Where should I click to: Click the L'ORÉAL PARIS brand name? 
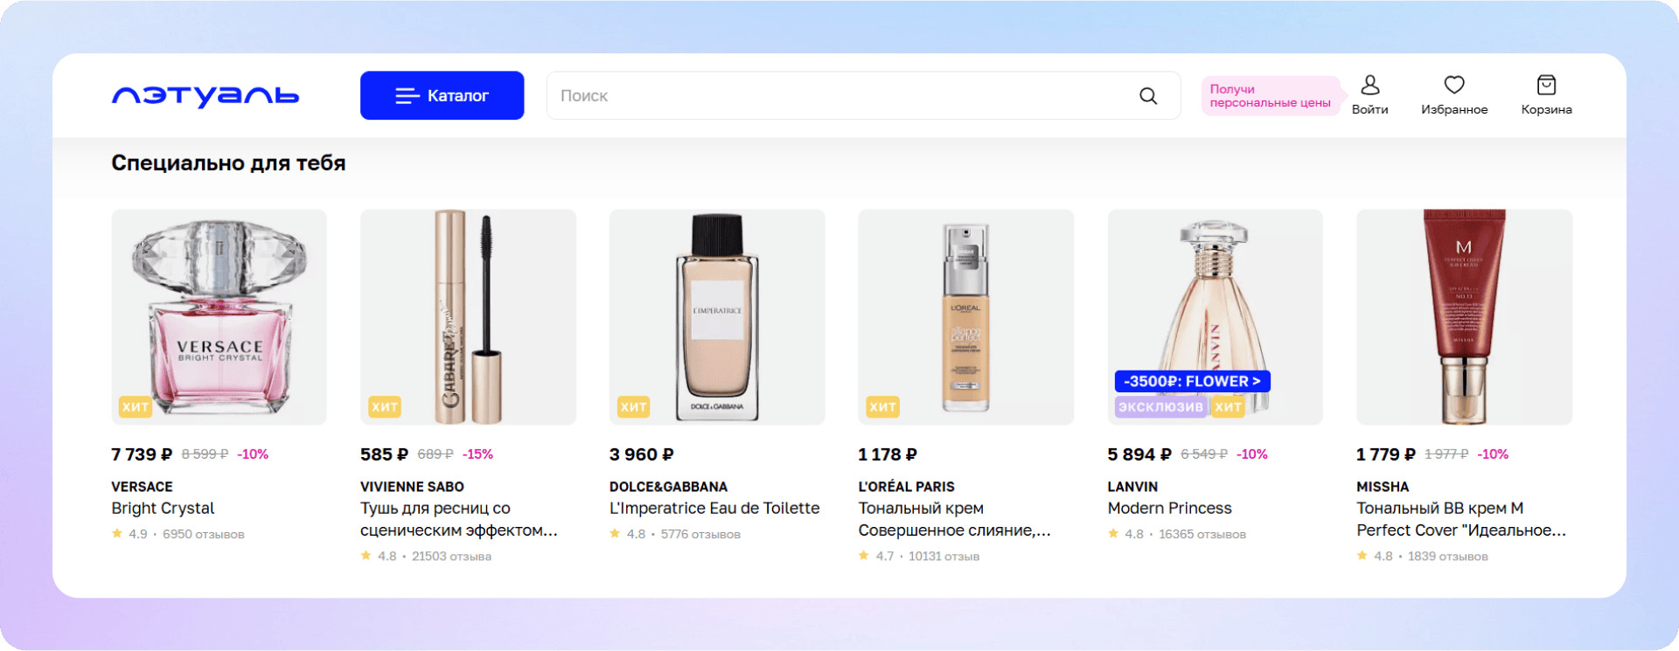(906, 487)
